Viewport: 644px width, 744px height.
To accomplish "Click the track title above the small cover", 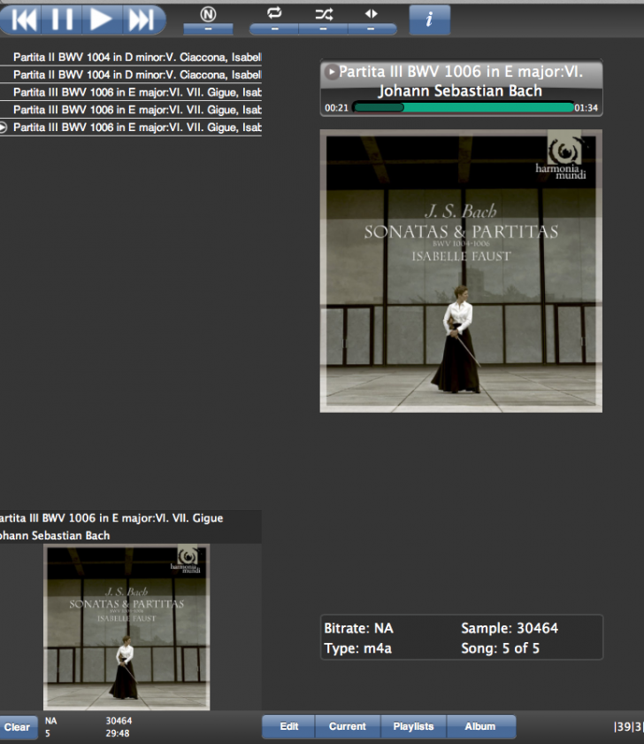I will [x=111, y=517].
